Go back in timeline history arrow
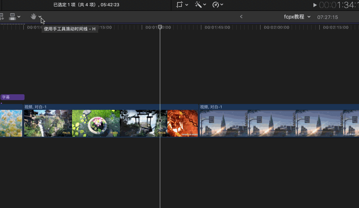This screenshot has width=359, height=208. tap(241, 16)
